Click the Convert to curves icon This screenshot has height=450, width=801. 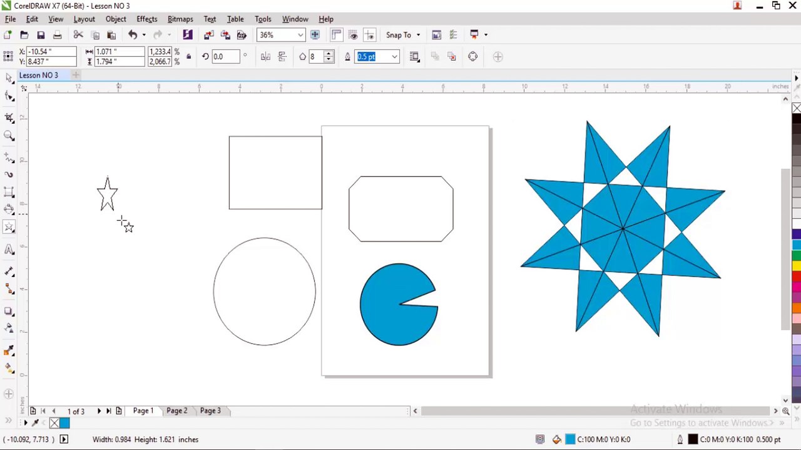coord(472,57)
